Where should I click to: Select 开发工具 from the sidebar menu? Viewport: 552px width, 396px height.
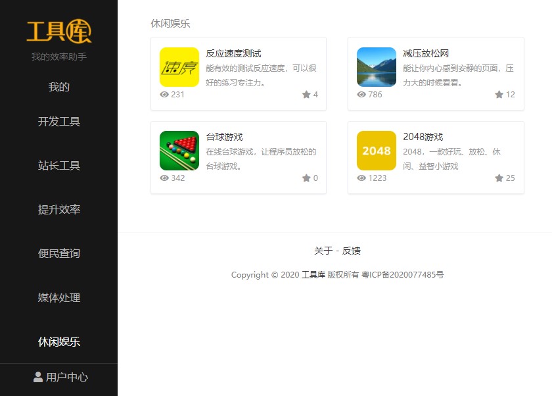click(x=58, y=122)
